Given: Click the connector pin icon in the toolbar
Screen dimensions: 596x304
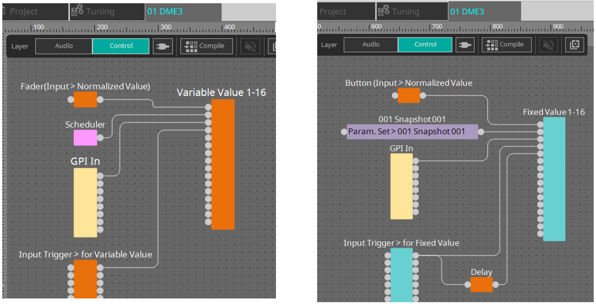Looking at the screenshot, I should [x=163, y=46].
